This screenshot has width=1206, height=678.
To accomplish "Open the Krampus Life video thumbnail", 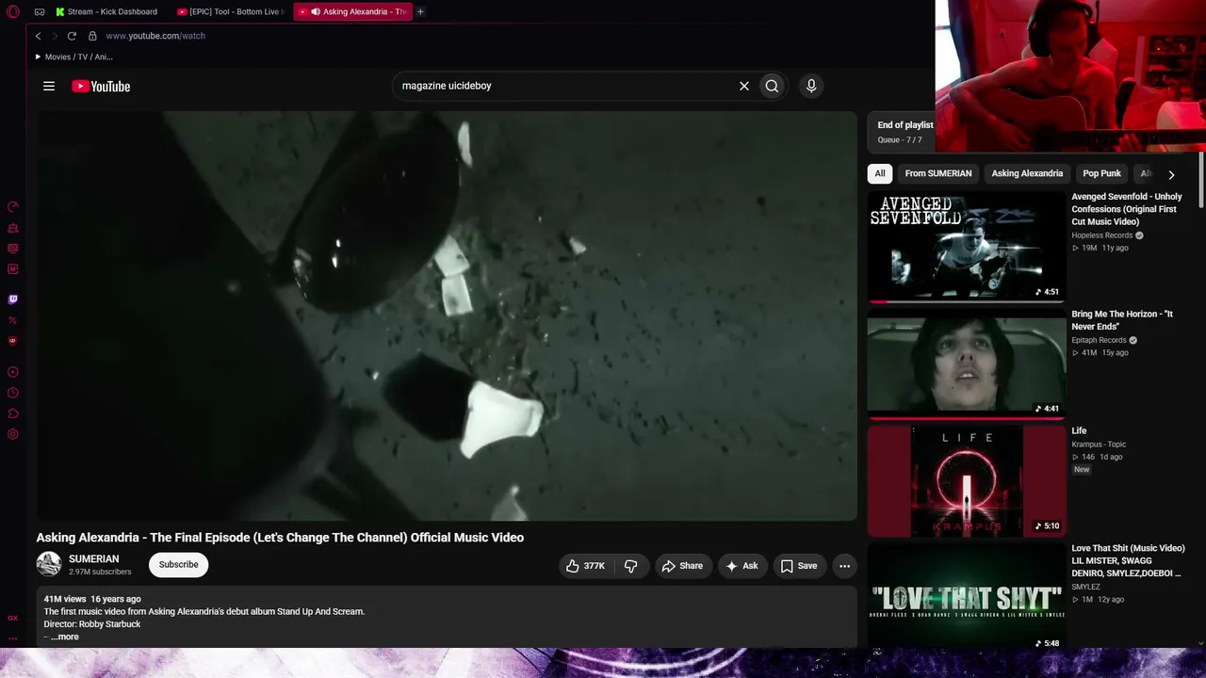I will [x=967, y=481].
